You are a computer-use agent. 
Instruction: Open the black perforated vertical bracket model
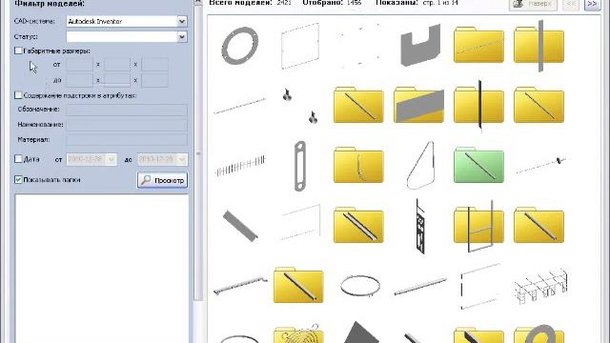(420, 226)
